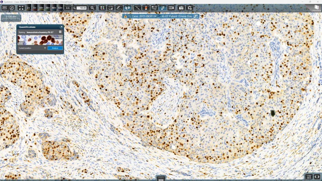Close the Quantifications panel
This screenshot has width=322, height=181.
coord(61,27)
